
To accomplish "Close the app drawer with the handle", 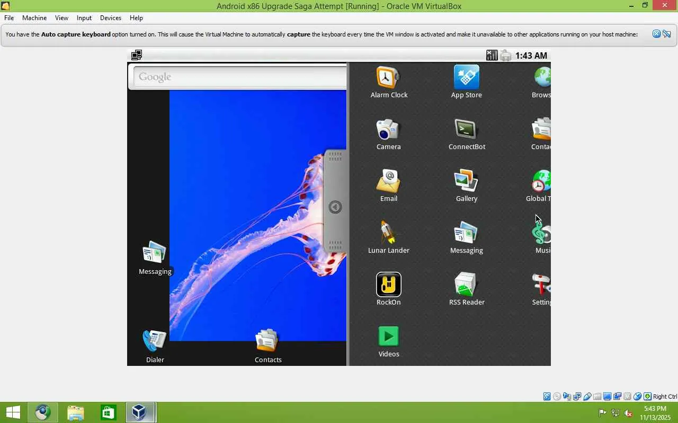I will (335, 207).
